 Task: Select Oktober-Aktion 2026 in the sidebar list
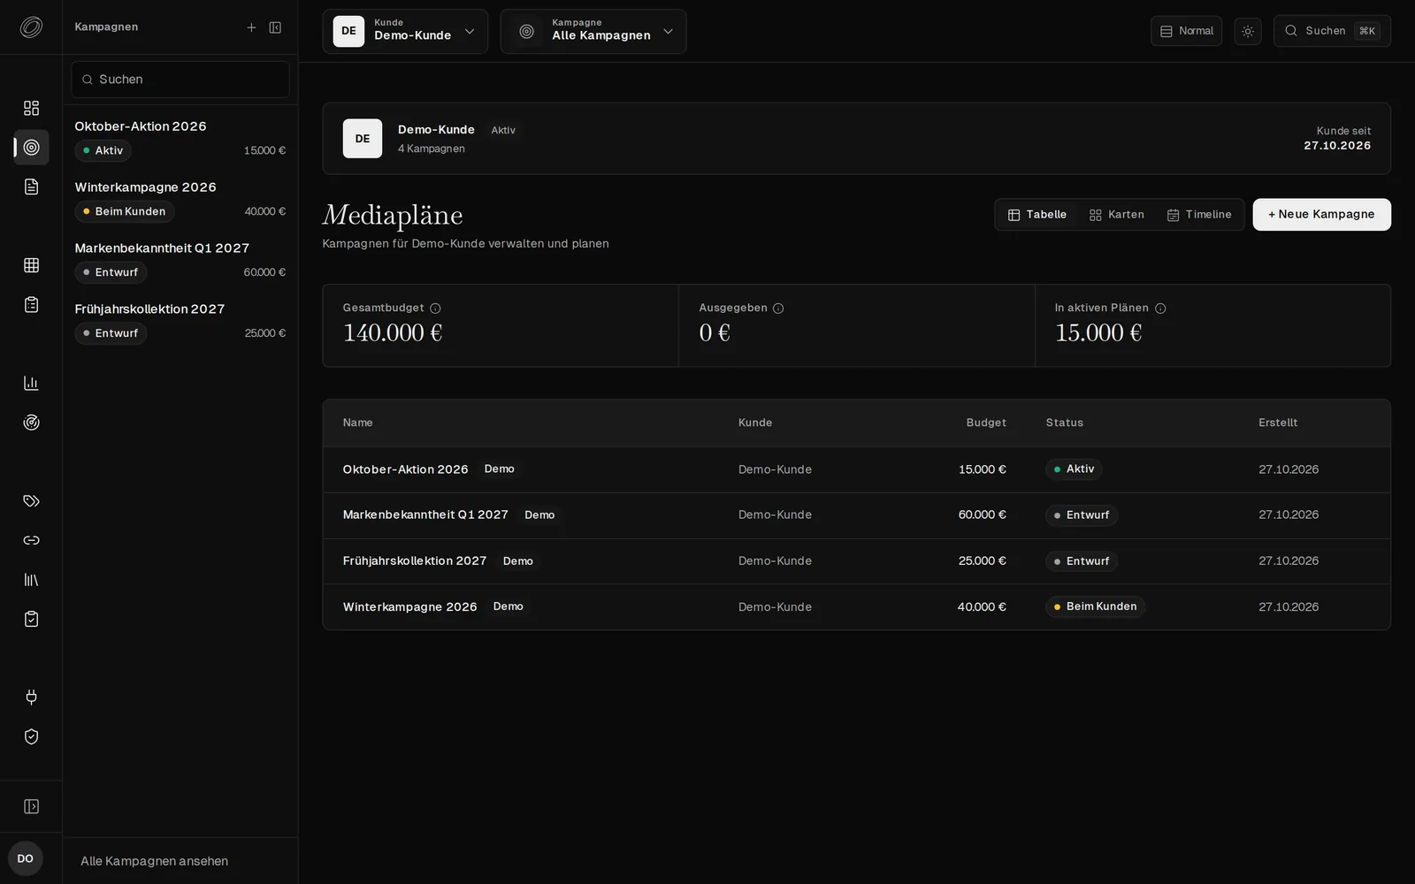(180, 139)
